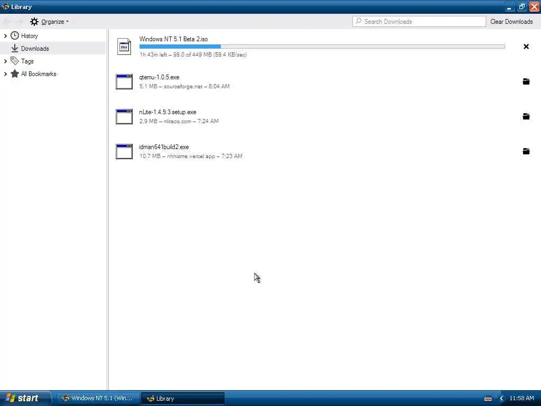Screen dimensions: 541x406
Task: Expand the History tree node
Action: click(5, 36)
